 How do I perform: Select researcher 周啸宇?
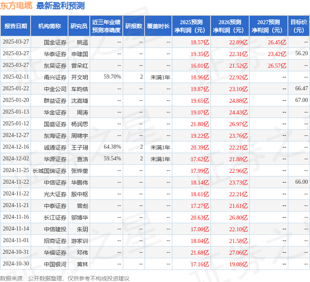pyautogui.click(x=80, y=136)
